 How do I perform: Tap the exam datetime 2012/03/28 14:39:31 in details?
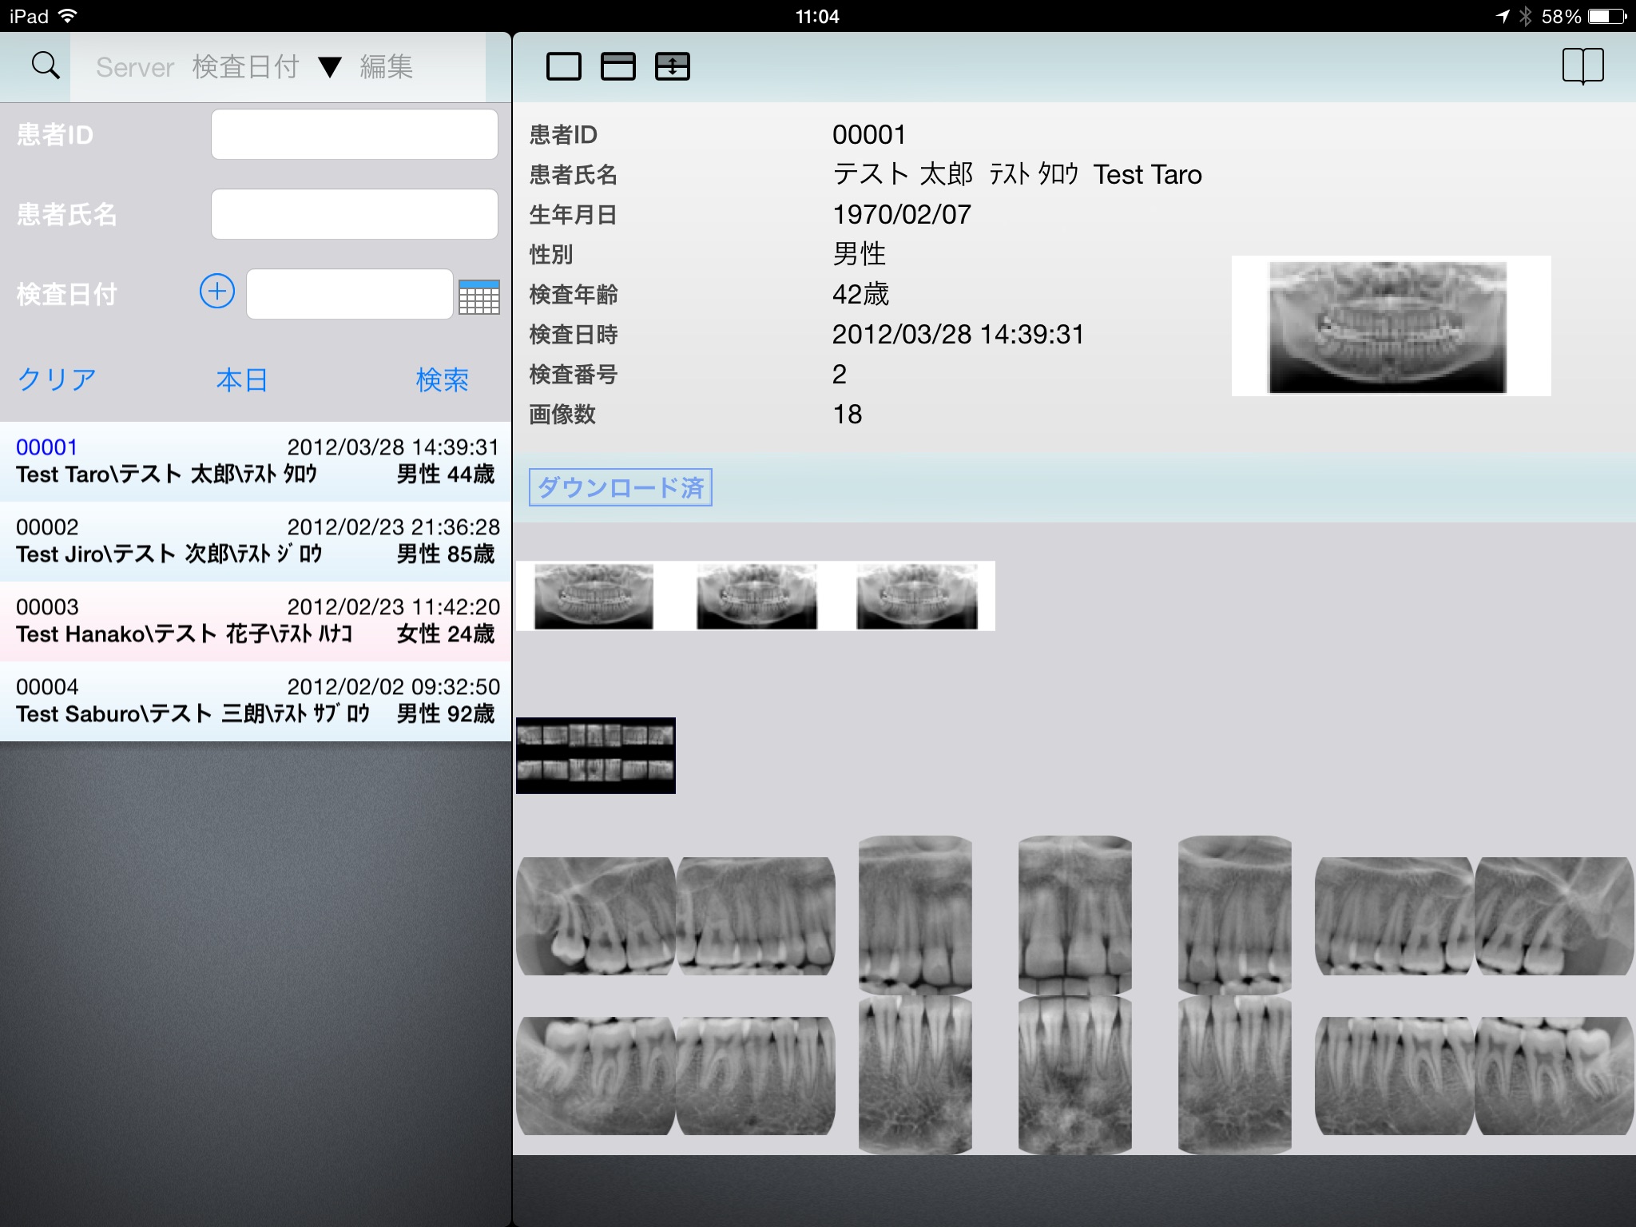[x=958, y=334]
